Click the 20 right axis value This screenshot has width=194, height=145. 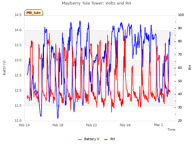(180, 121)
